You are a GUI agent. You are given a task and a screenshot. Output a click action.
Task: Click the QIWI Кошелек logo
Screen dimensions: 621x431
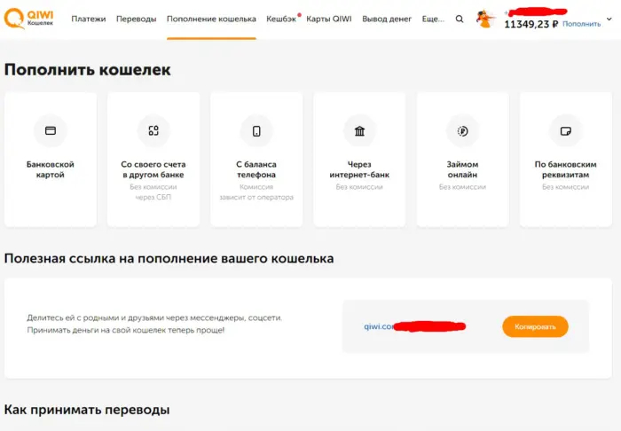point(28,19)
